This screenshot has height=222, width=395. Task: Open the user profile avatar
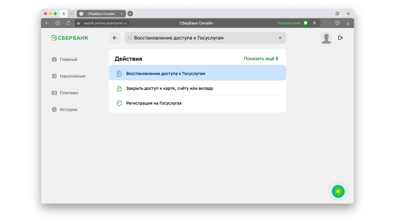326,38
